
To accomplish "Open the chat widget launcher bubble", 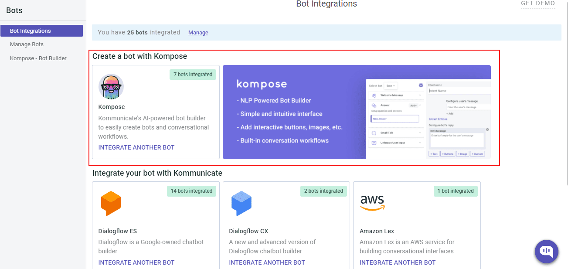I will pos(546,252).
